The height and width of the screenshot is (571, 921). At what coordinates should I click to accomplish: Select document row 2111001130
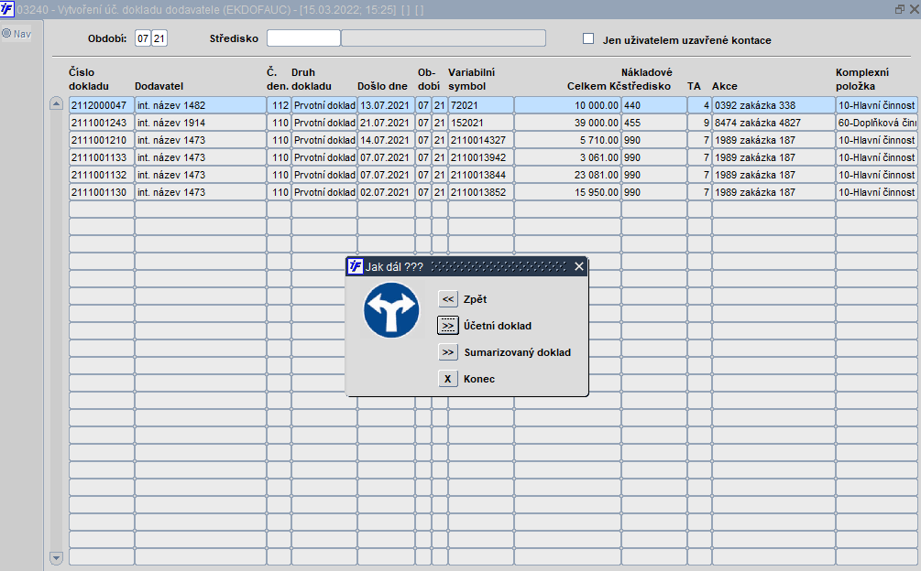[102, 192]
